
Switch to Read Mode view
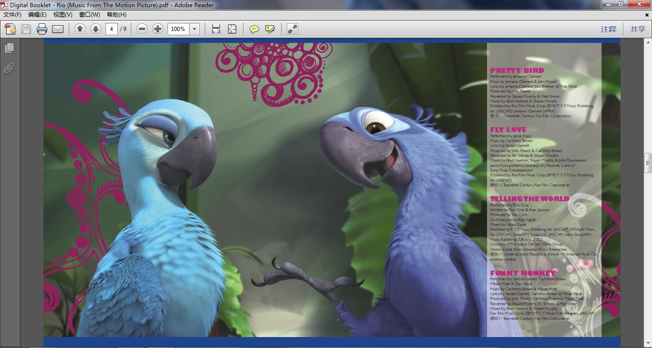(293, 29)
